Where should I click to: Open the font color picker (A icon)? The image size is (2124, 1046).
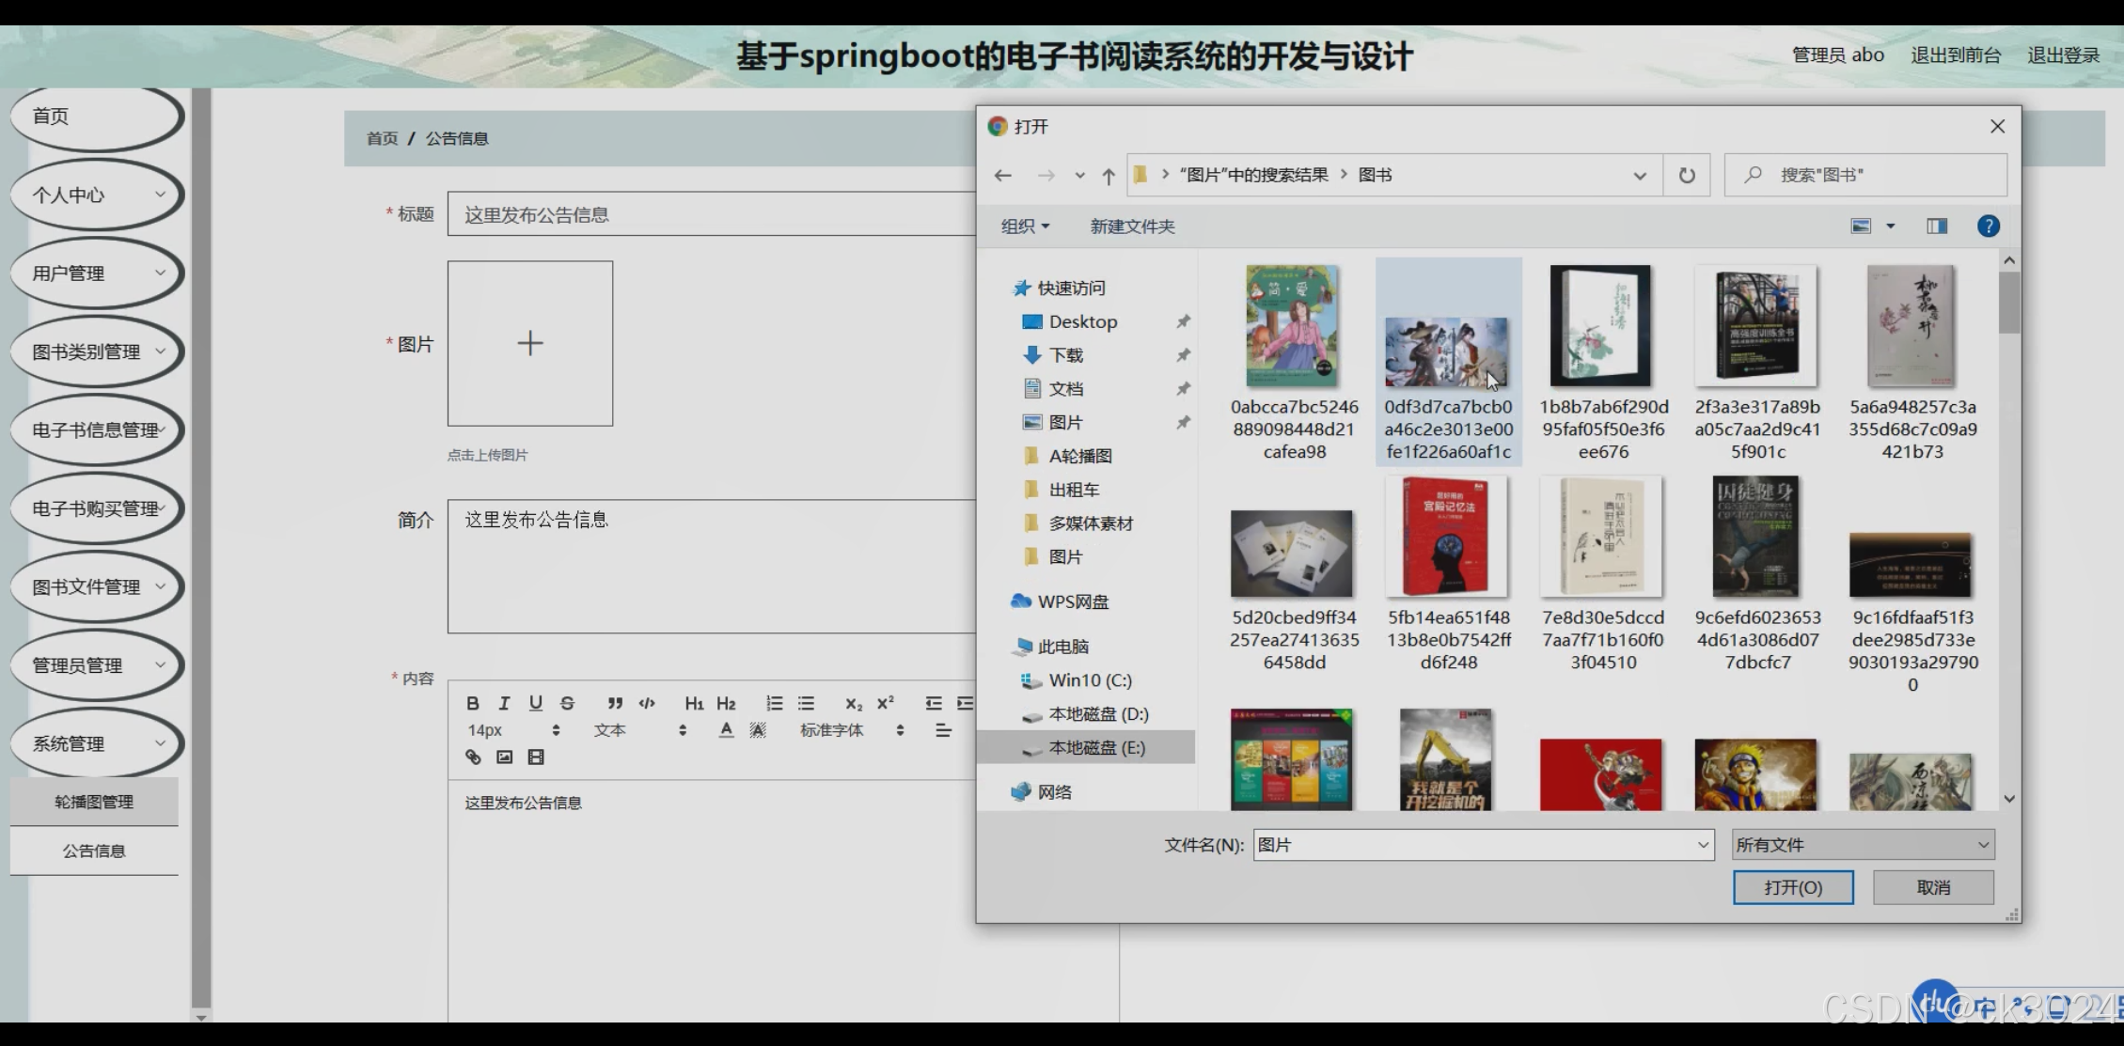[x=726, y=730]
